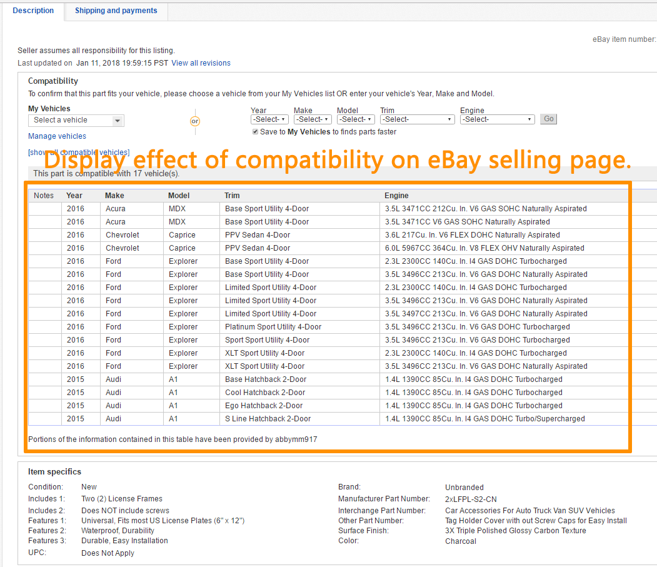This screenshot has width=657, height=567.
Task: Click the Seller assumes all responsibility text
Action: click(x=96, y=50)
